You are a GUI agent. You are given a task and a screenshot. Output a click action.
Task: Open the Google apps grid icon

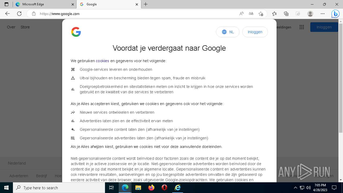(302, 27)
